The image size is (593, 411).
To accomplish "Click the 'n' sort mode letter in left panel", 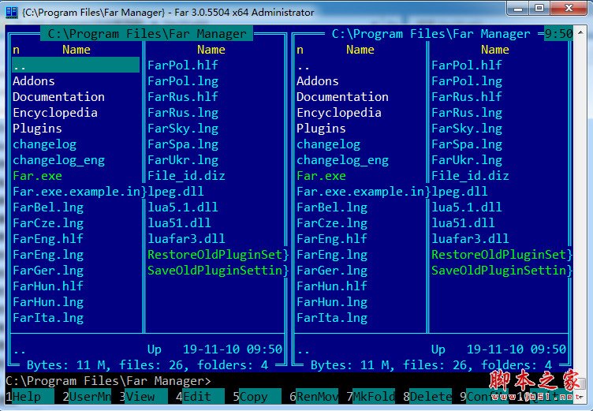I will point(16,50).
